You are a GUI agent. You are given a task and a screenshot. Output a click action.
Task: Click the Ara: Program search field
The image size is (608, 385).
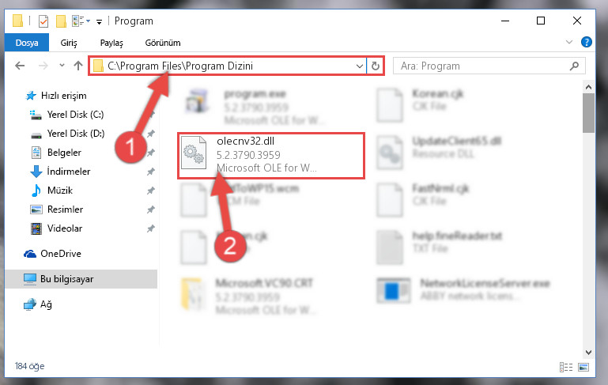(489, 66)
